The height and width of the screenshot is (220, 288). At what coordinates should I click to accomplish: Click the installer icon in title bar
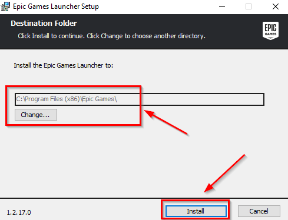(x=5, y=6)
